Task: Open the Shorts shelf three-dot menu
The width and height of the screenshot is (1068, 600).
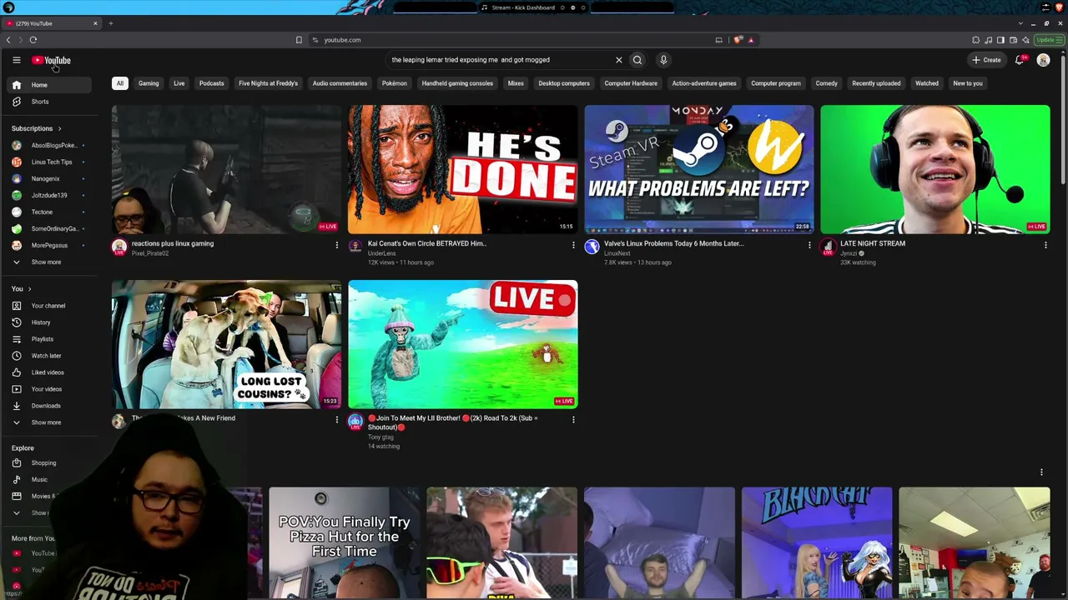Action: click(1041, 472)
